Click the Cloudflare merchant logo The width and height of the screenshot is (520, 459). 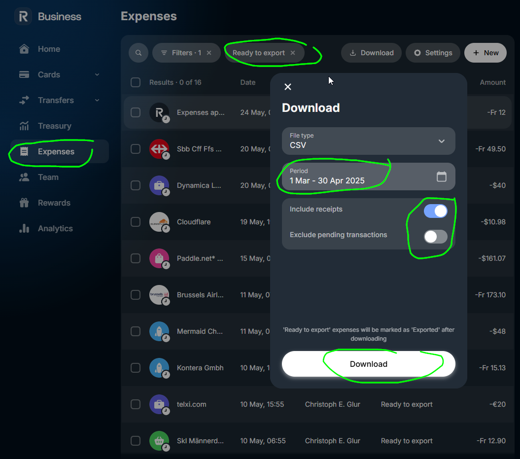click(x=159, y=222)
